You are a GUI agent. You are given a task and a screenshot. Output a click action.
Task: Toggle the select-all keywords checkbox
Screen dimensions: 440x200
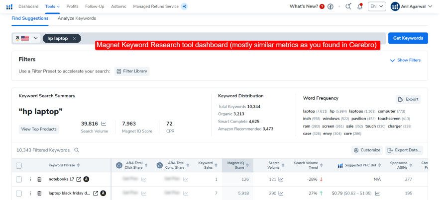pyautogui.click(x=19, y=166)
